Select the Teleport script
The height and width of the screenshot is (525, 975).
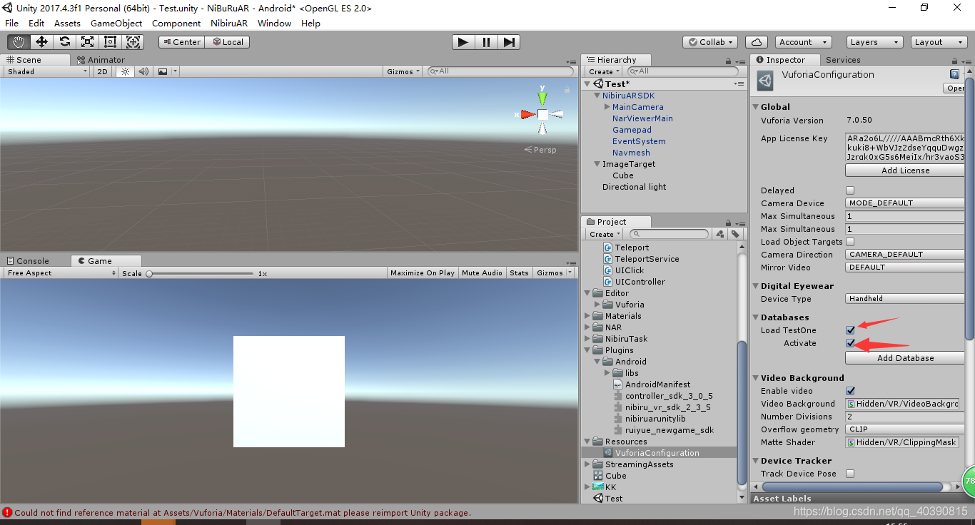pyautogui.click(x=632, y=248)
